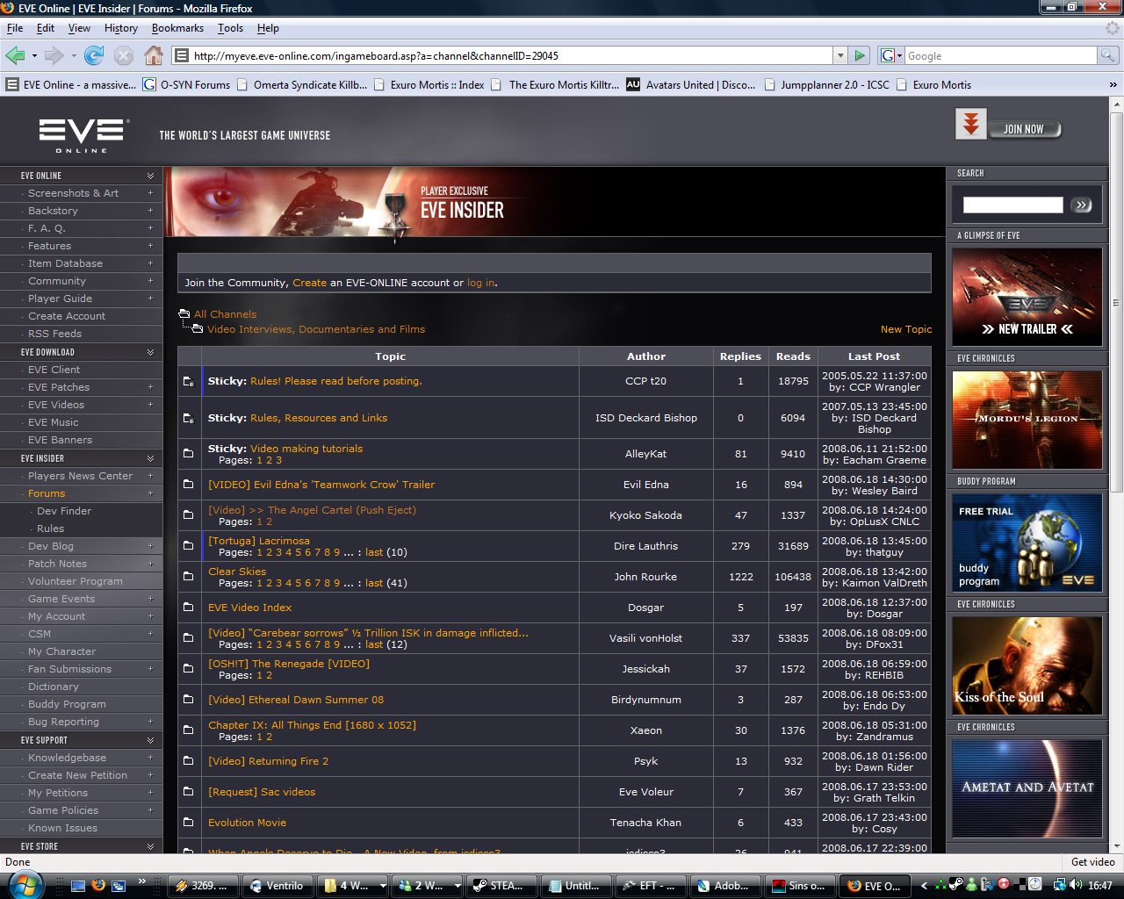Show more bookmarks chevron
The image size is (1124, 899).
click(1113, 84)
